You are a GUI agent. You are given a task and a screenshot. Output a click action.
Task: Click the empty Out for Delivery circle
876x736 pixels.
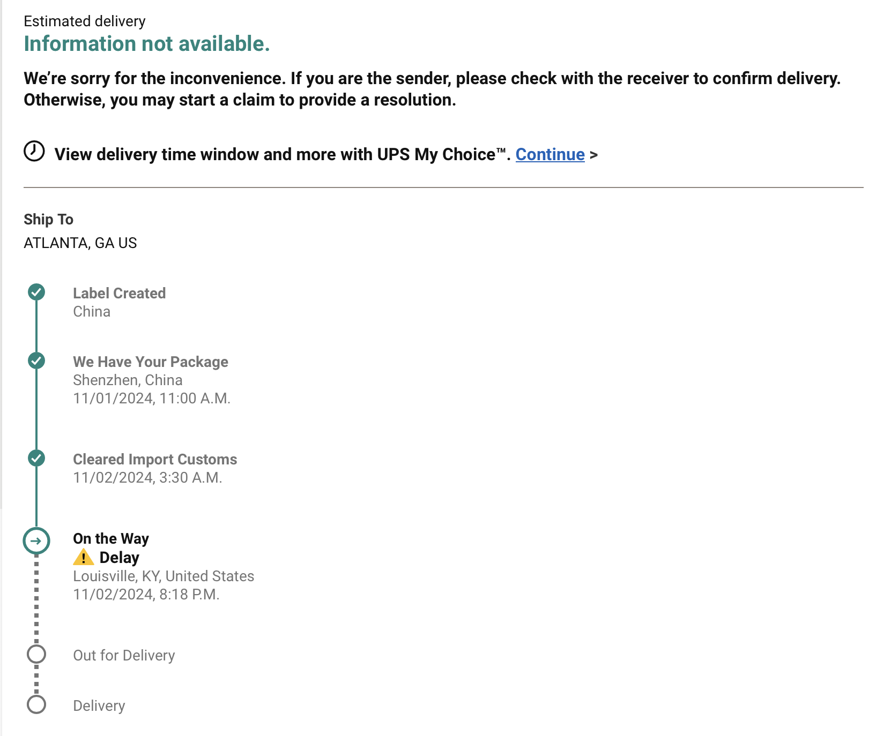[x=36, y=655]
